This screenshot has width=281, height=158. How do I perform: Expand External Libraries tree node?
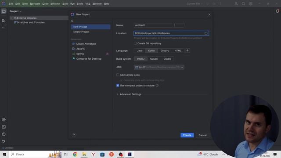coord(11,18)
